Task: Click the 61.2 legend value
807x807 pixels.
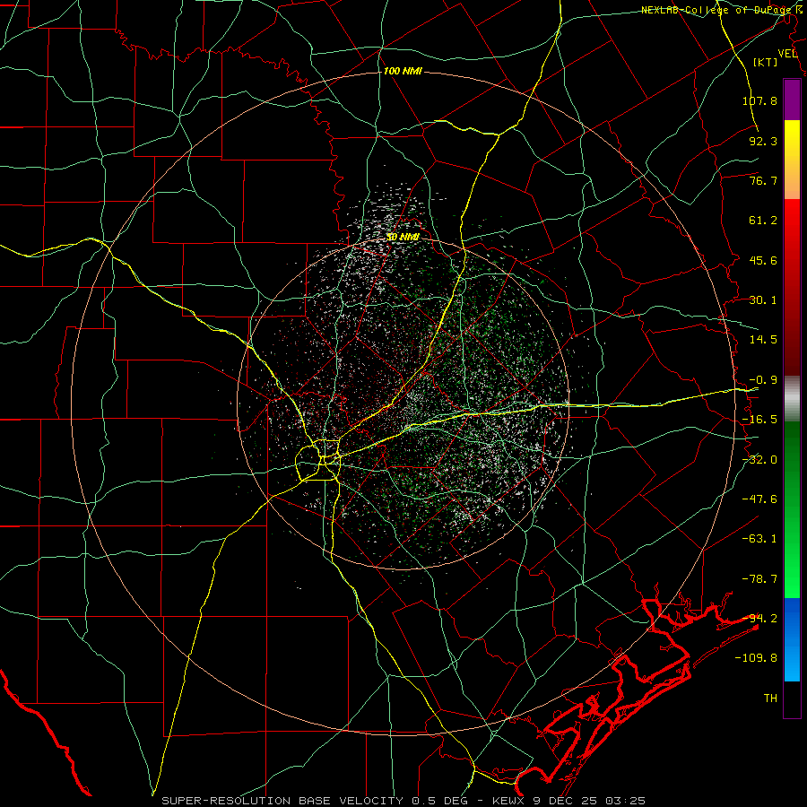Action: pyautogui.click(x=763, y=221)
